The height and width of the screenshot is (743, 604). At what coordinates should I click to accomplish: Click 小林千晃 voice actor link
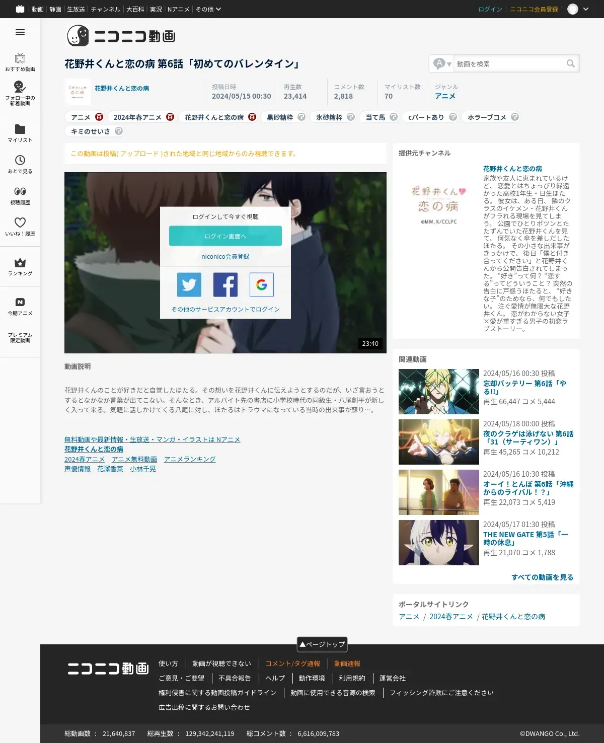(143, 469)
